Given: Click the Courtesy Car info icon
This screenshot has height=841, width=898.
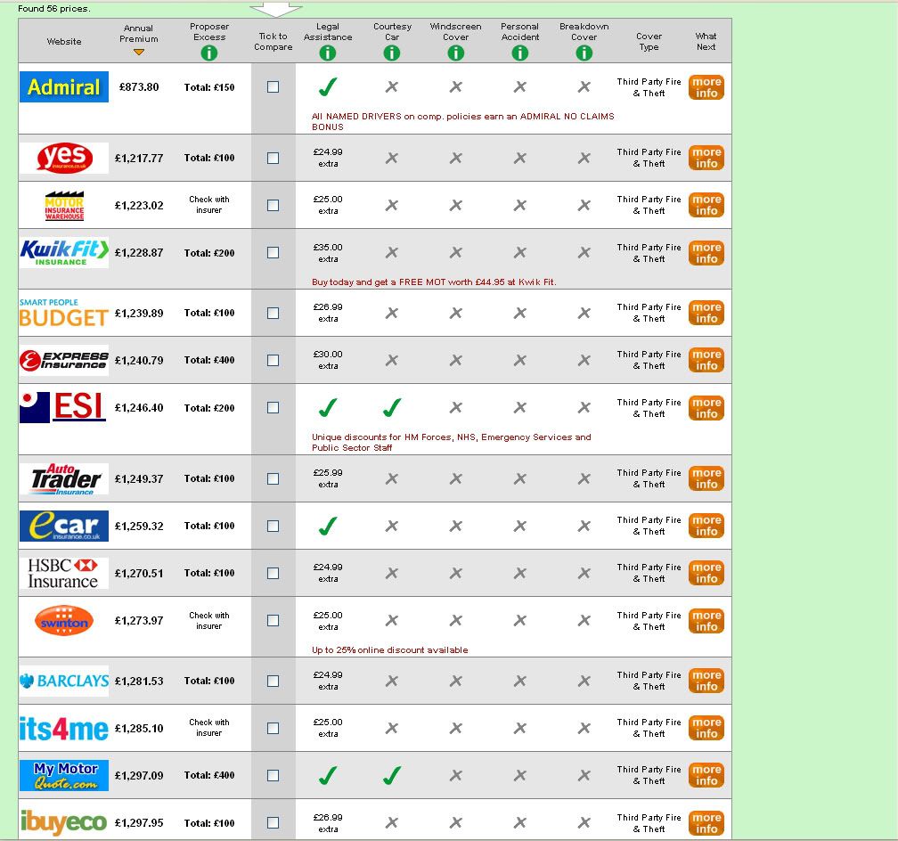Looking at the screenshot, I should [392, 53].
